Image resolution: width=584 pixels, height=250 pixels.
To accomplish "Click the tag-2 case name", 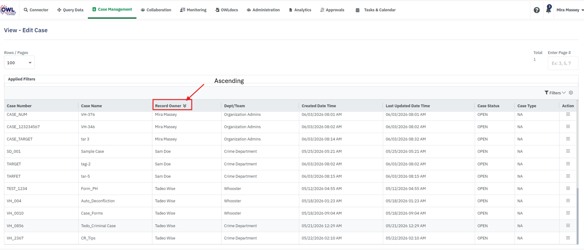I will [x=86, y=164].
